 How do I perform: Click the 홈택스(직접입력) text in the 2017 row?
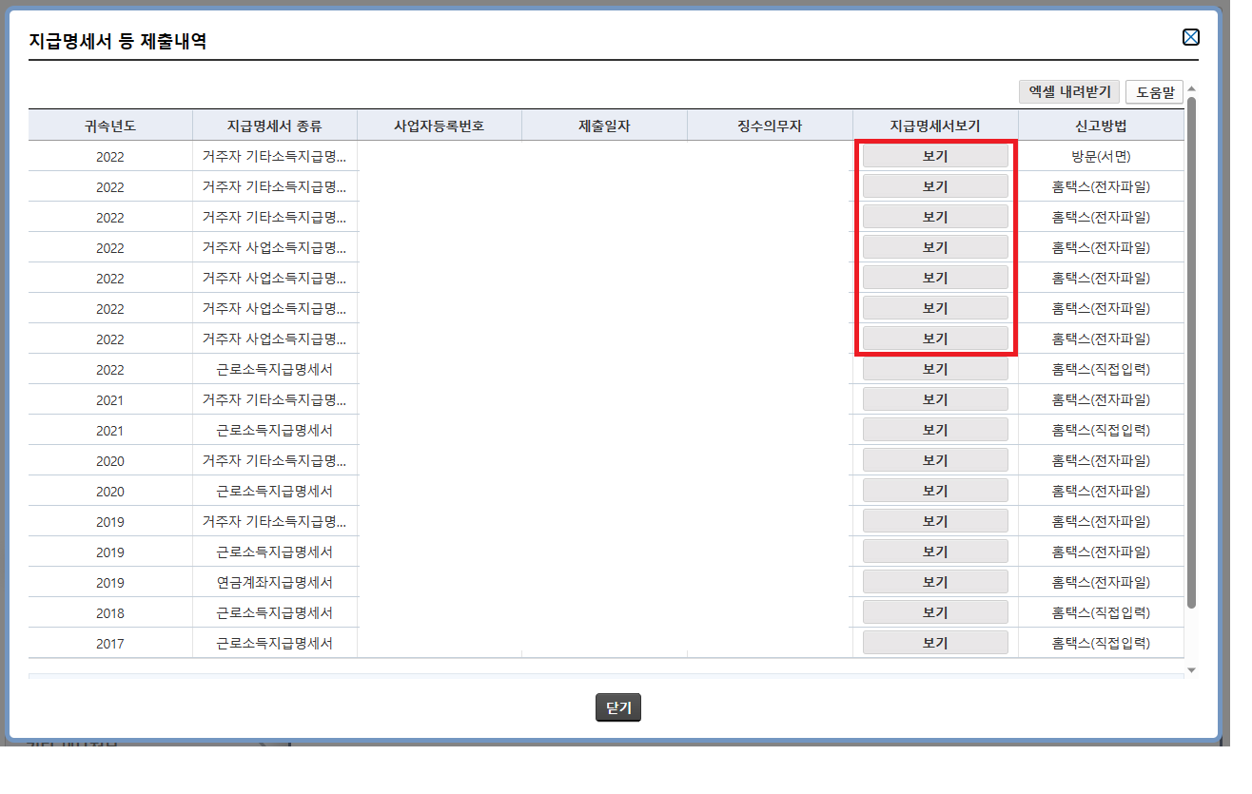[1101, 642]
